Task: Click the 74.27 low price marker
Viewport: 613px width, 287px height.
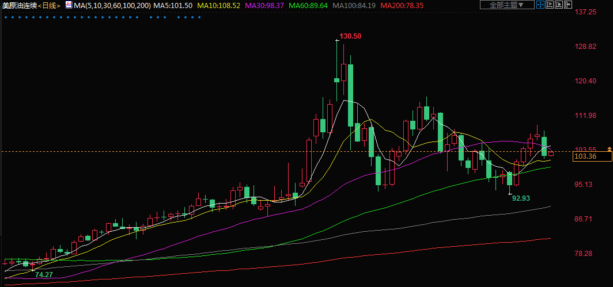Action: [x=44, y=275]
